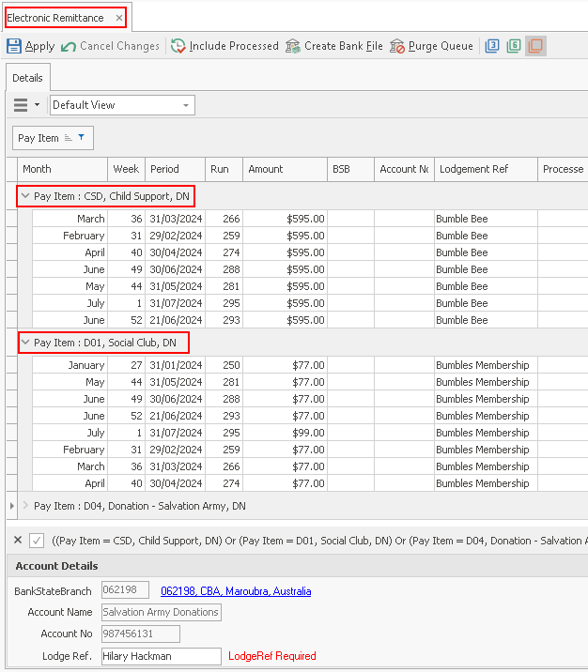Click the Include Processed button text
Viewport: 588px width, 672px height.
(234, 46)
